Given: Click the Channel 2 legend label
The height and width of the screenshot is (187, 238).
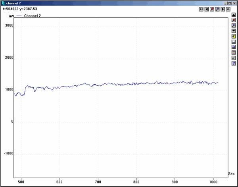Looking at the screenshot, I should coord(33,16).
